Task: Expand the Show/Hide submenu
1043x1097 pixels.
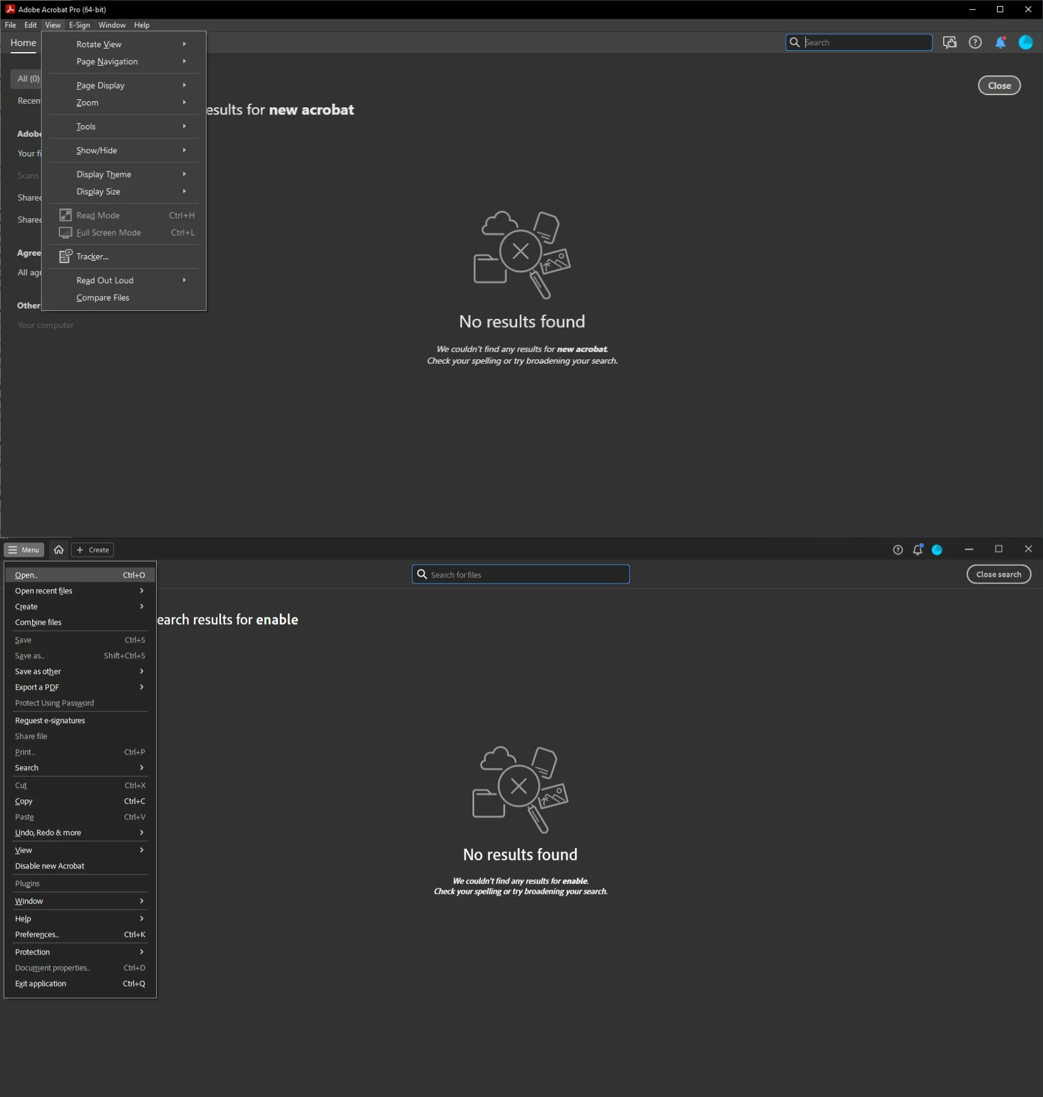Action: tap(124, 150)
